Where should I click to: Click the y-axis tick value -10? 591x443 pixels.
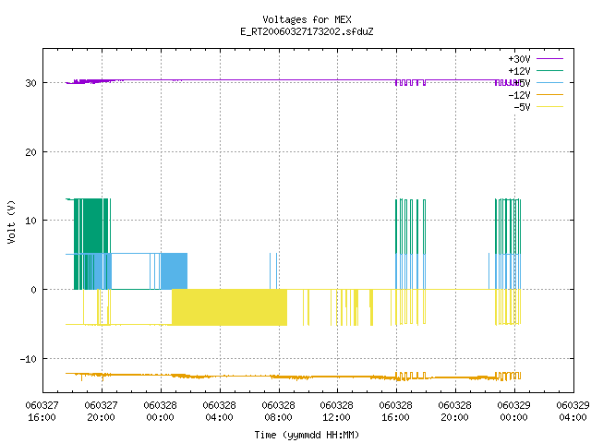29,359
